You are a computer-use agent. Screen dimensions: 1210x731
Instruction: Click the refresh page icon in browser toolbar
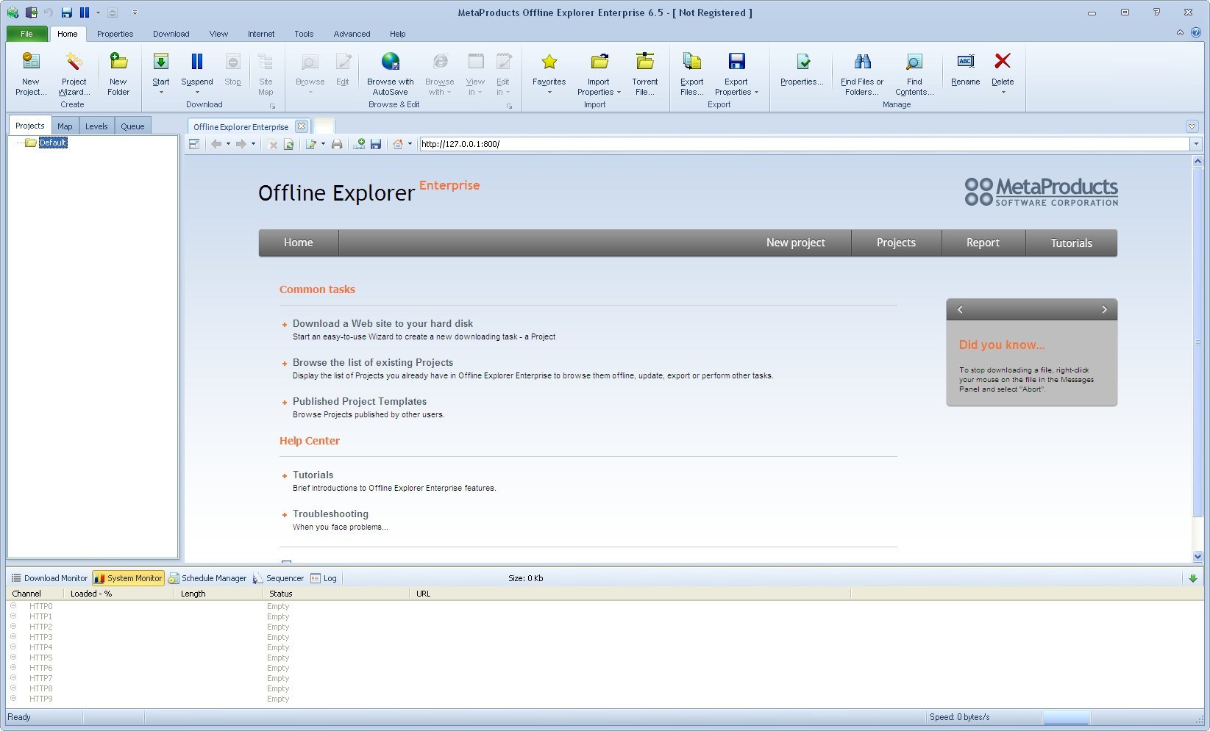coord(289,144)
